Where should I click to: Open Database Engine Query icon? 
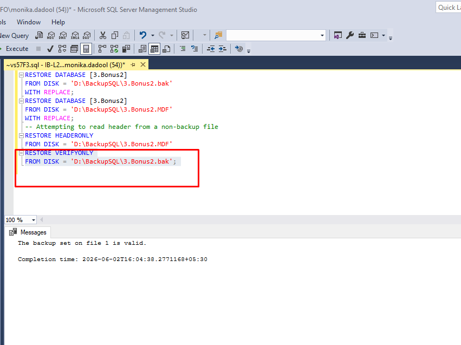click(39, 36)
